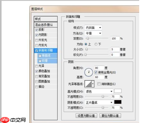149x123 pixels.
Task: Click the angle dial control
Action: point(89,72)
